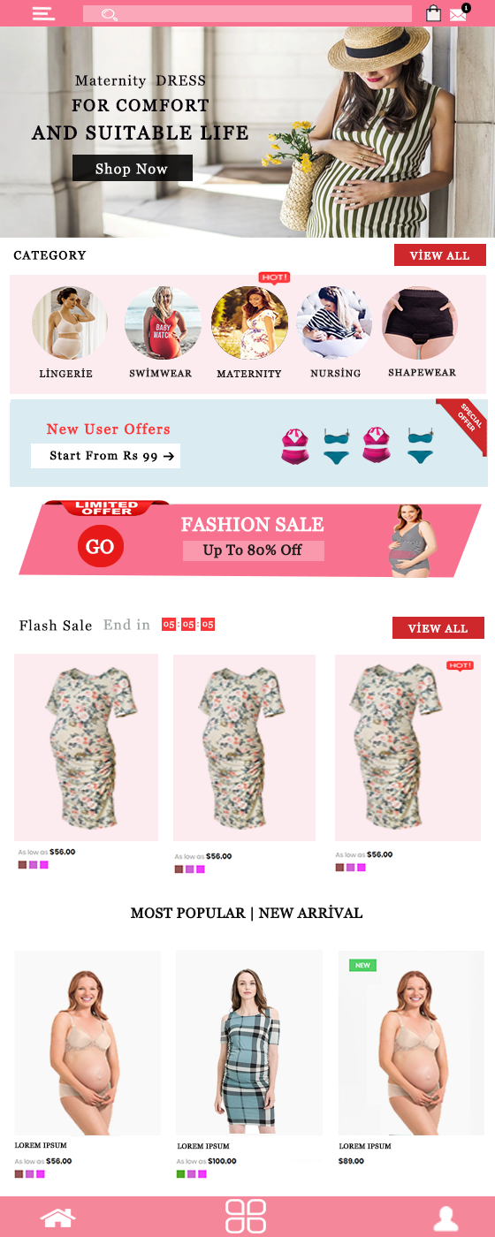This screenshot has width=495, height=1237.
Task: Click View All next to Flash Sale
Action: point(438,628)
